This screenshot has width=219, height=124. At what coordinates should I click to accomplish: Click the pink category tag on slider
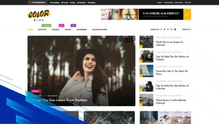point(35,91)
